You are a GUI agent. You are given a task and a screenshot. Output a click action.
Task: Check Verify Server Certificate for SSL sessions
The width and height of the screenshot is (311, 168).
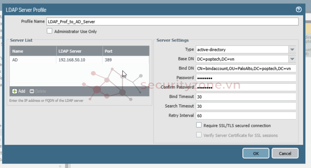pos(199,135)
